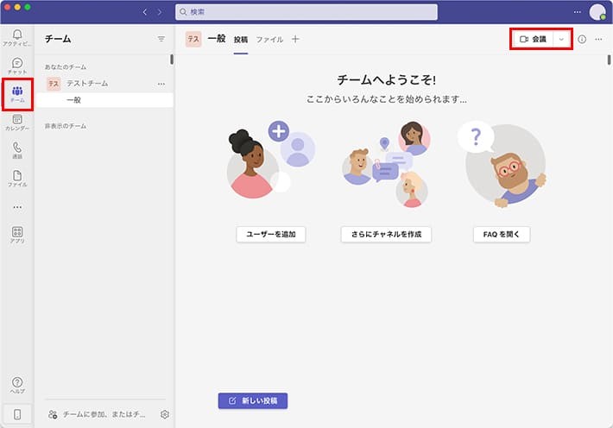Click the 非表示のチーム section label
The image size is (613, 428).
[x=66, y=126]
